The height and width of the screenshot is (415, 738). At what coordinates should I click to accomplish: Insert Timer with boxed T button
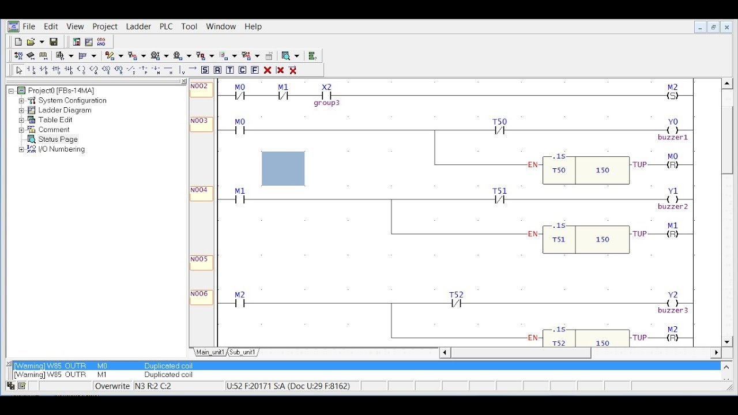[229, 70]
